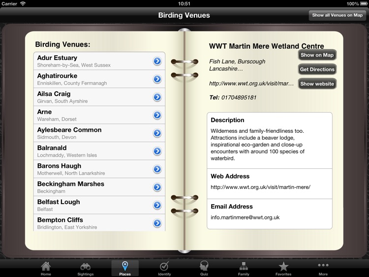Click Enniskillen, County Fermanagh subtitle

72,83
